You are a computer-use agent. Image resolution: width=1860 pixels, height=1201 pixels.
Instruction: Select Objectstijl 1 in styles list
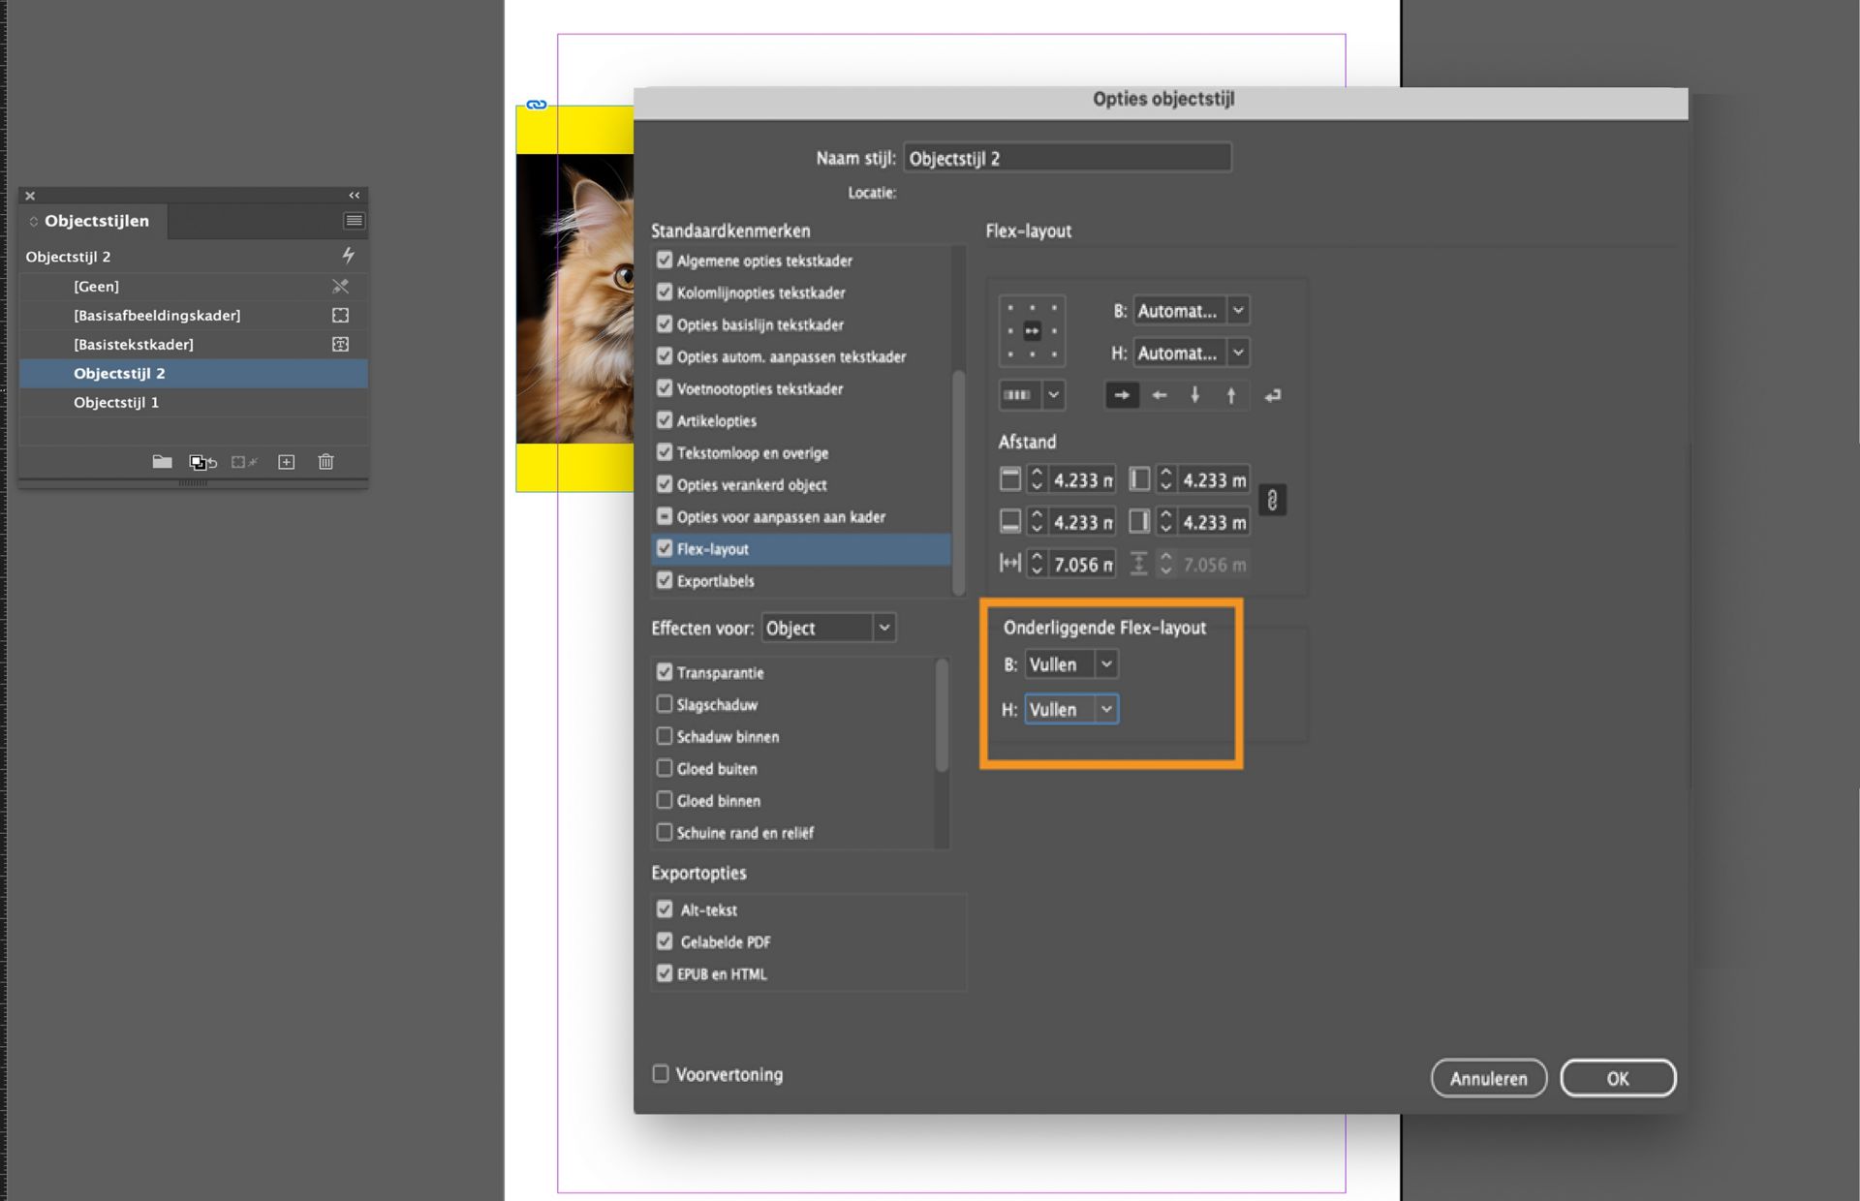coord(116,402)
